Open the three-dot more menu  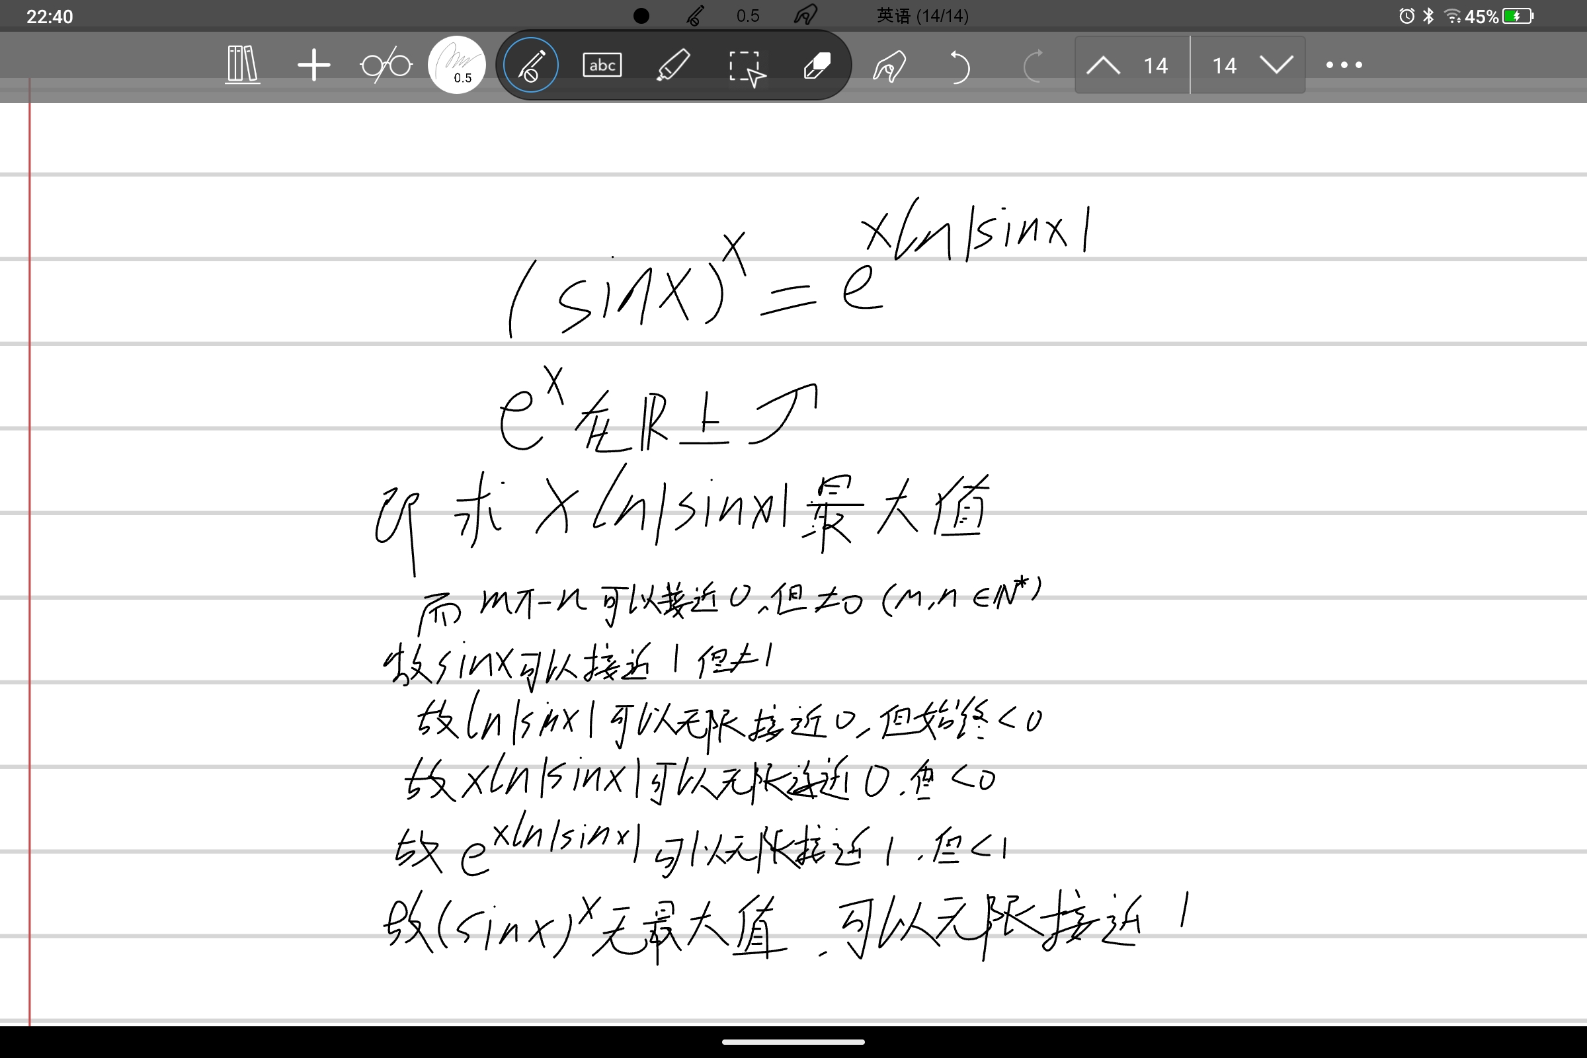point(1344,65)
